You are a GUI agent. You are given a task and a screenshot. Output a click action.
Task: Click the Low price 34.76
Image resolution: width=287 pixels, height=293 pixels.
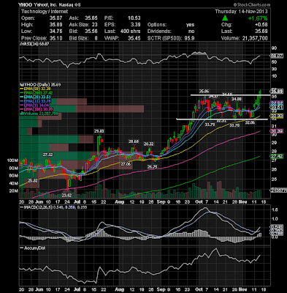click(56, 31)
